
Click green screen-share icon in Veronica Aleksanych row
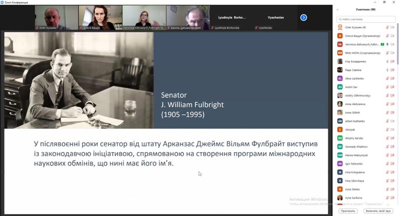click(x=382, y=44)
